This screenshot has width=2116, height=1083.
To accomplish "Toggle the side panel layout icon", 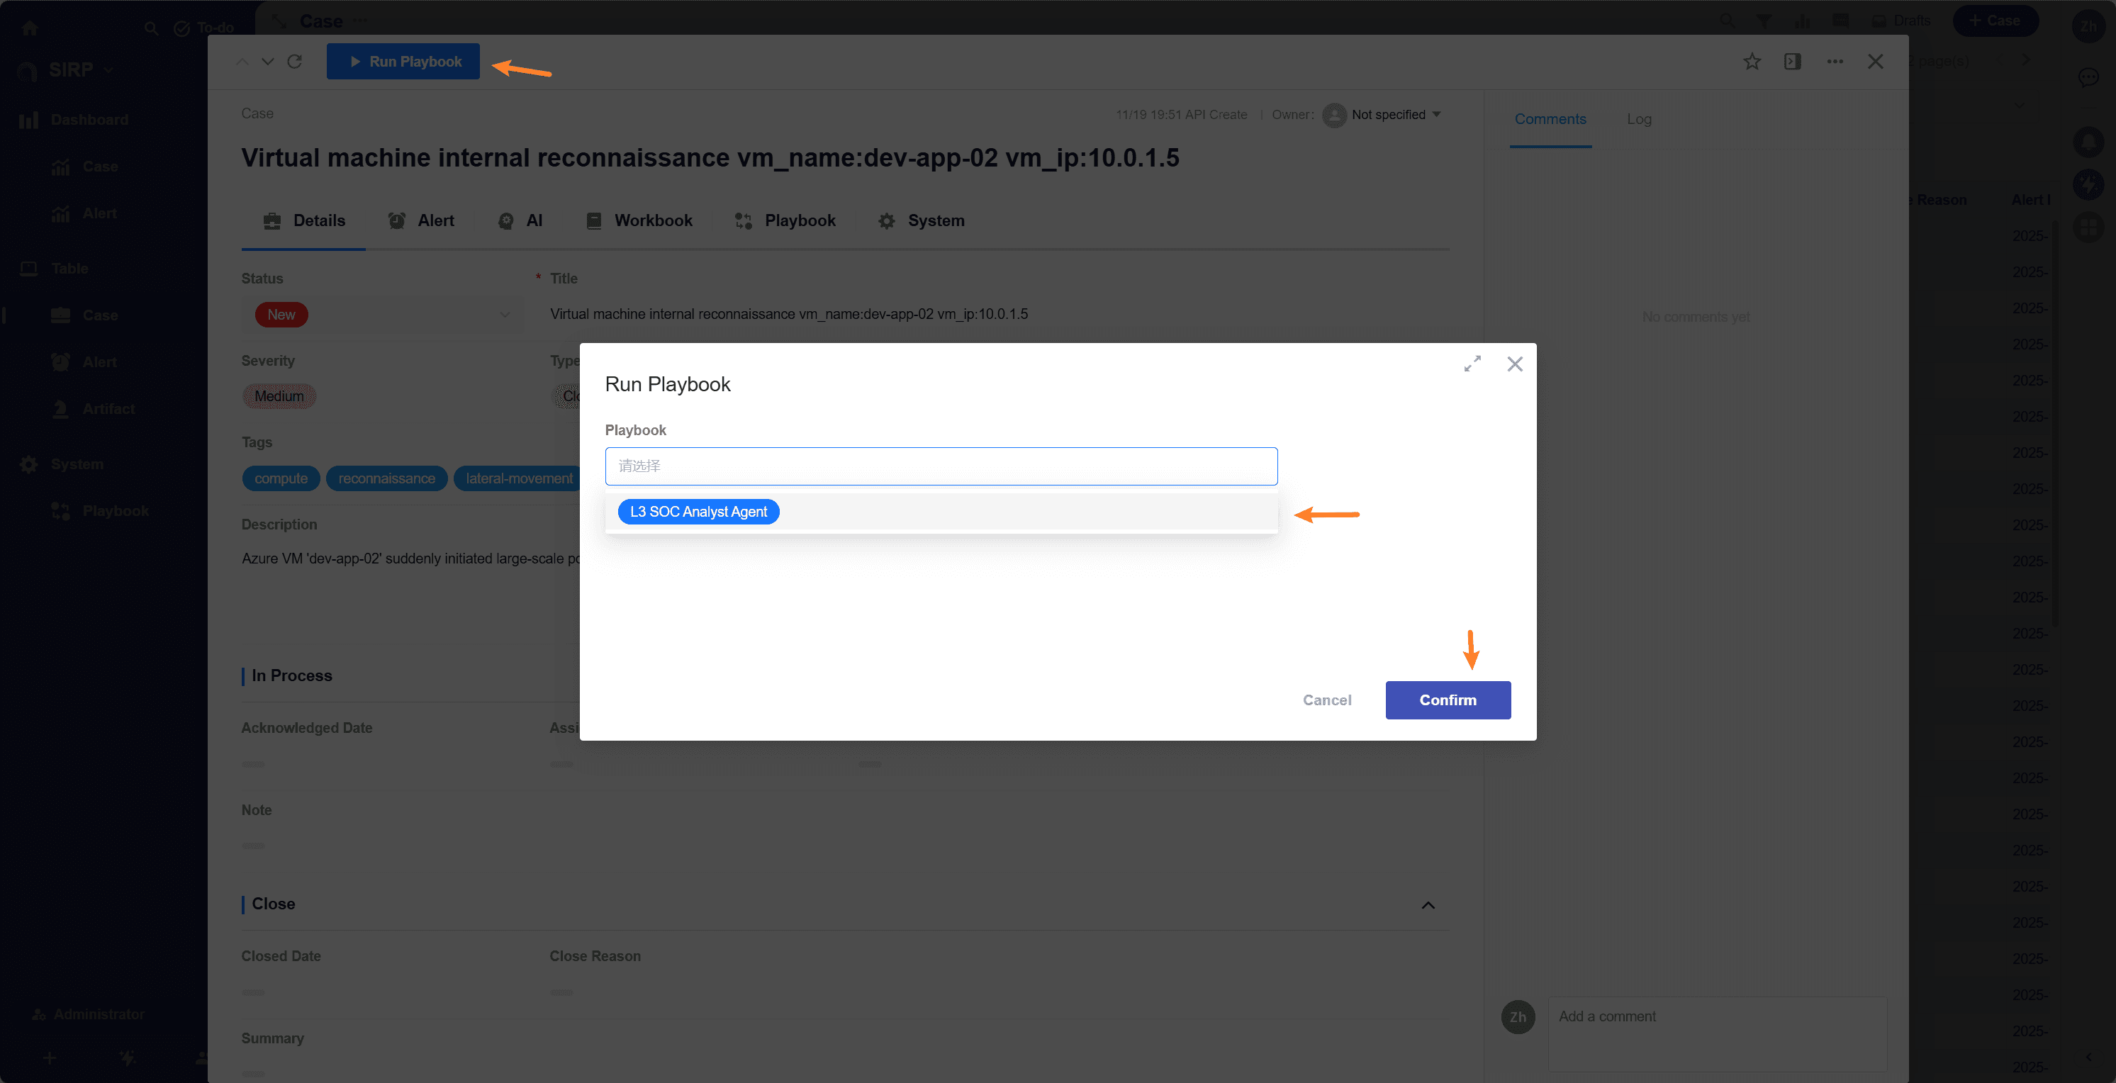I will click(1792, 62).
